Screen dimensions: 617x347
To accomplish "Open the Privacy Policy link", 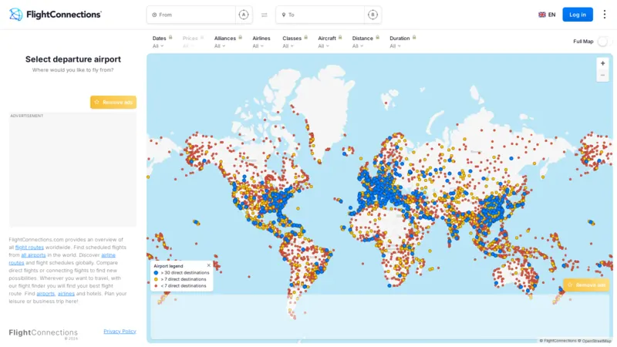I will [120, 332].
